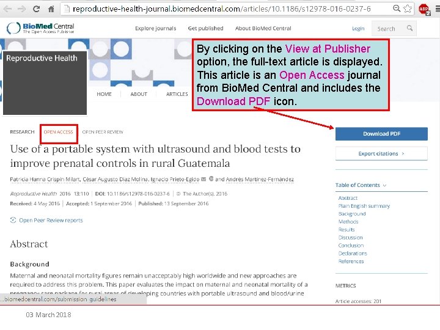Jump to Abstract in Table of Contents
440x330 pixels.
point(348,198)
